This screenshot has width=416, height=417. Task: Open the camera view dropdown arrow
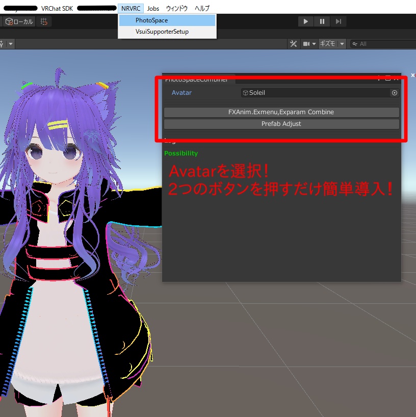click(x=314, y=44)
